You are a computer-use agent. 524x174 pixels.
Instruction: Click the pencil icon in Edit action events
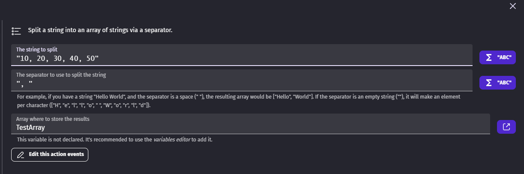20,155
